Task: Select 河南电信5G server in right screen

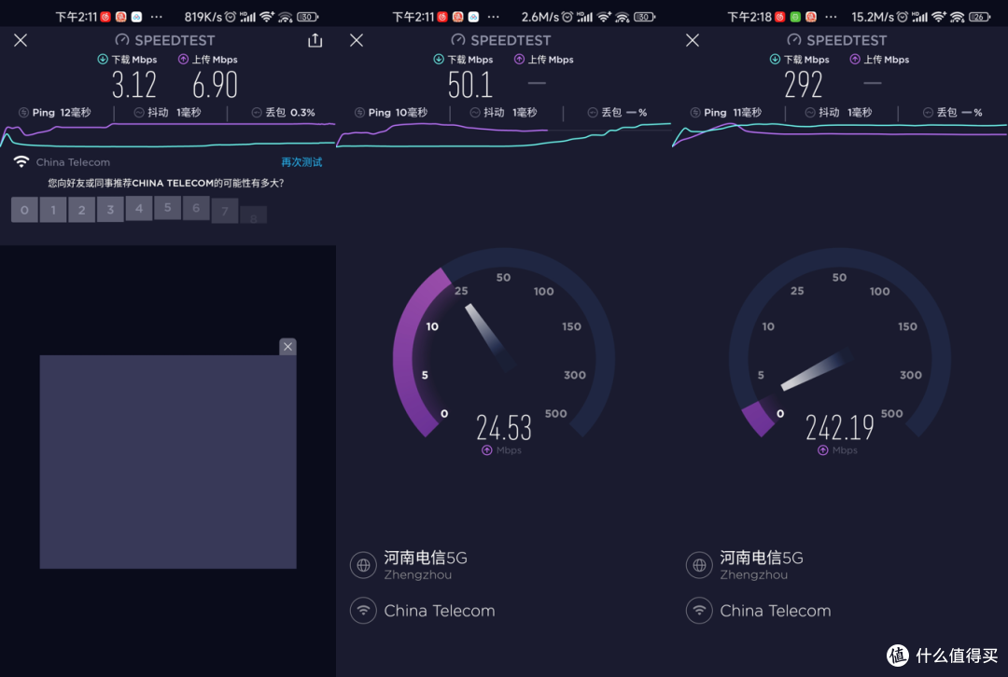Action: (x=762, y=558)
